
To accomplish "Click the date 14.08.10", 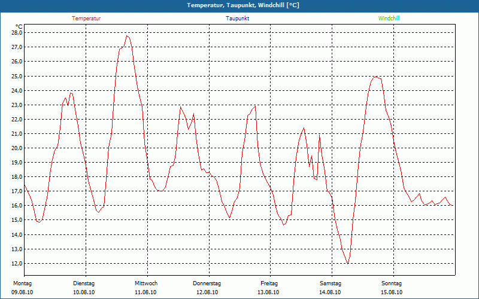I will click(x=330, y=292).
